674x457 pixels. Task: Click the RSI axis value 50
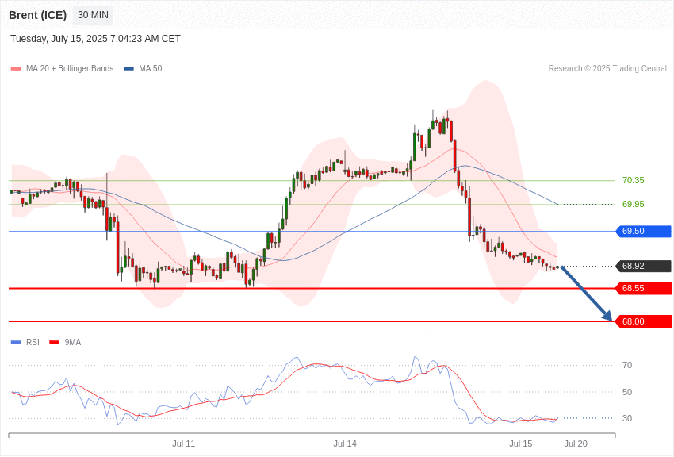pos(627,392)
